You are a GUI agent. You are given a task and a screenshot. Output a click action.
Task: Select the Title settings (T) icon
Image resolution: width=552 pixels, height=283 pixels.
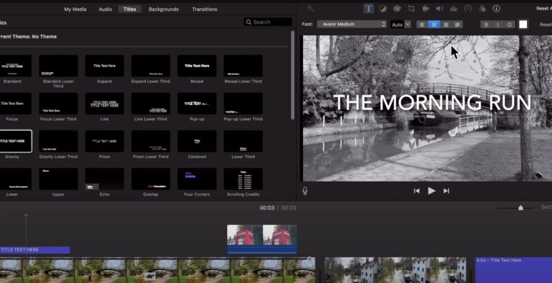[x=368, y=9]
